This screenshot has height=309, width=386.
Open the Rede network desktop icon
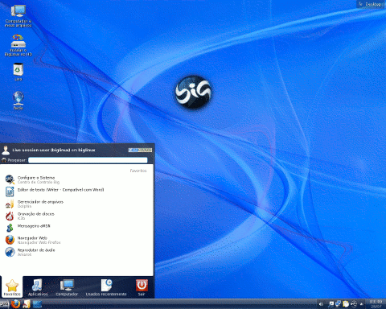18,101
